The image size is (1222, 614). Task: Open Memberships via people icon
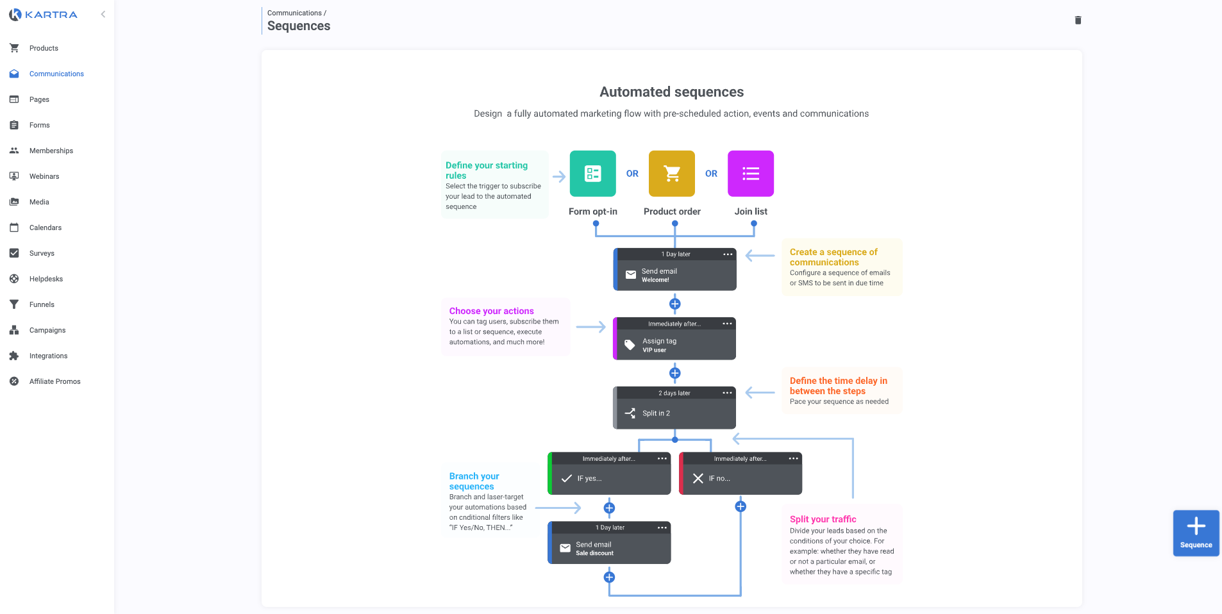coord(14,151)
